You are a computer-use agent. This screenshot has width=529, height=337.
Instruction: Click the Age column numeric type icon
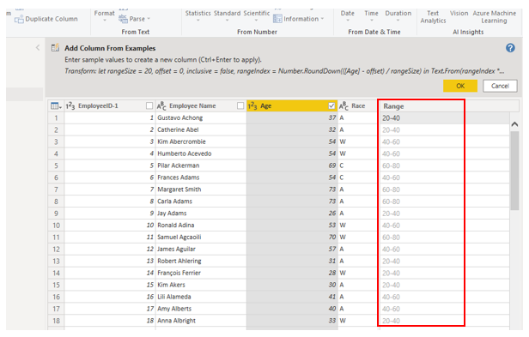coord(252,106)
